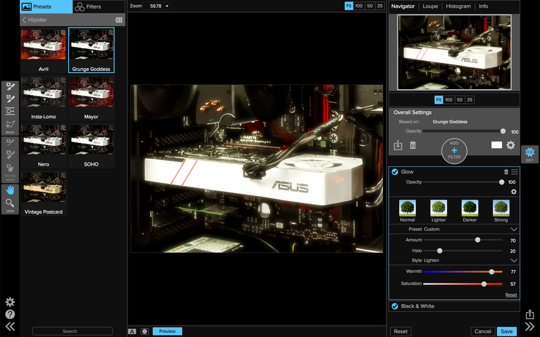Open the Glow blending options gear
The image size is (540, 337).
click(x=514, y=192)
